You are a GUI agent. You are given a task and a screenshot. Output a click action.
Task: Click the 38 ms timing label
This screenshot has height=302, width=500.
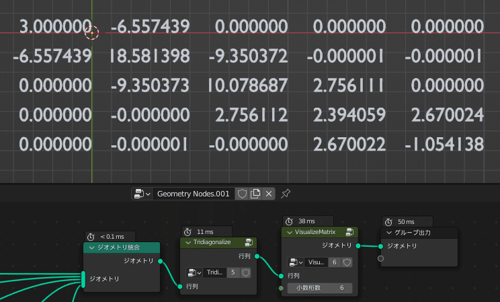pyautogui.click(x=306, y=221)
